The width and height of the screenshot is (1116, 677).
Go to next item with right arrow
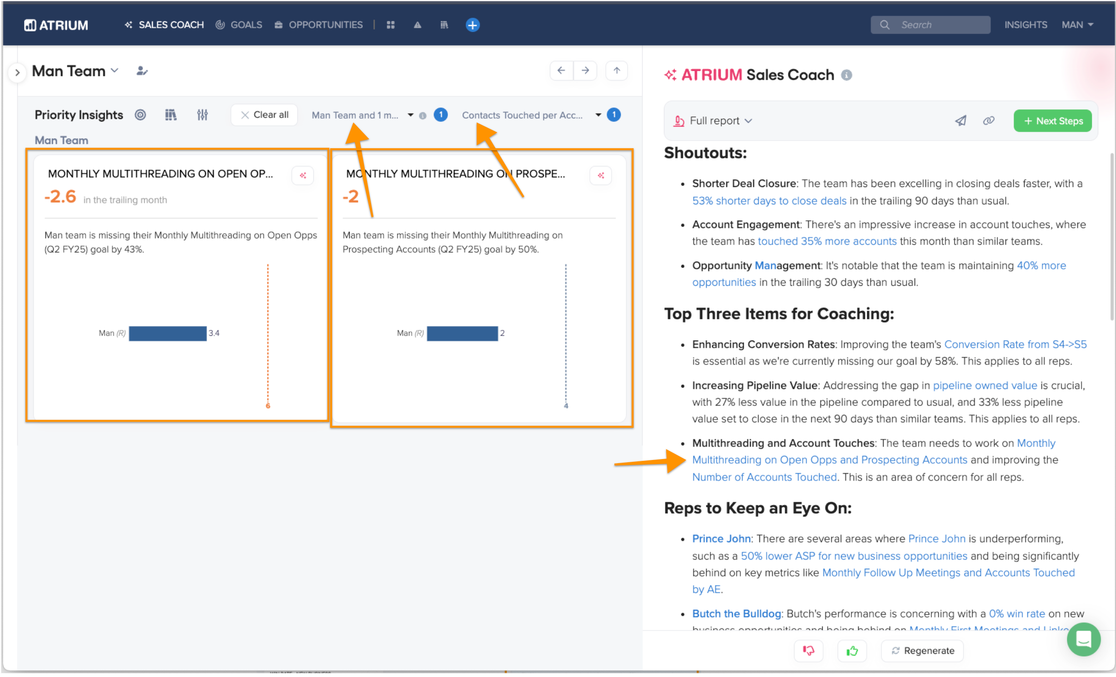point(585,71)
